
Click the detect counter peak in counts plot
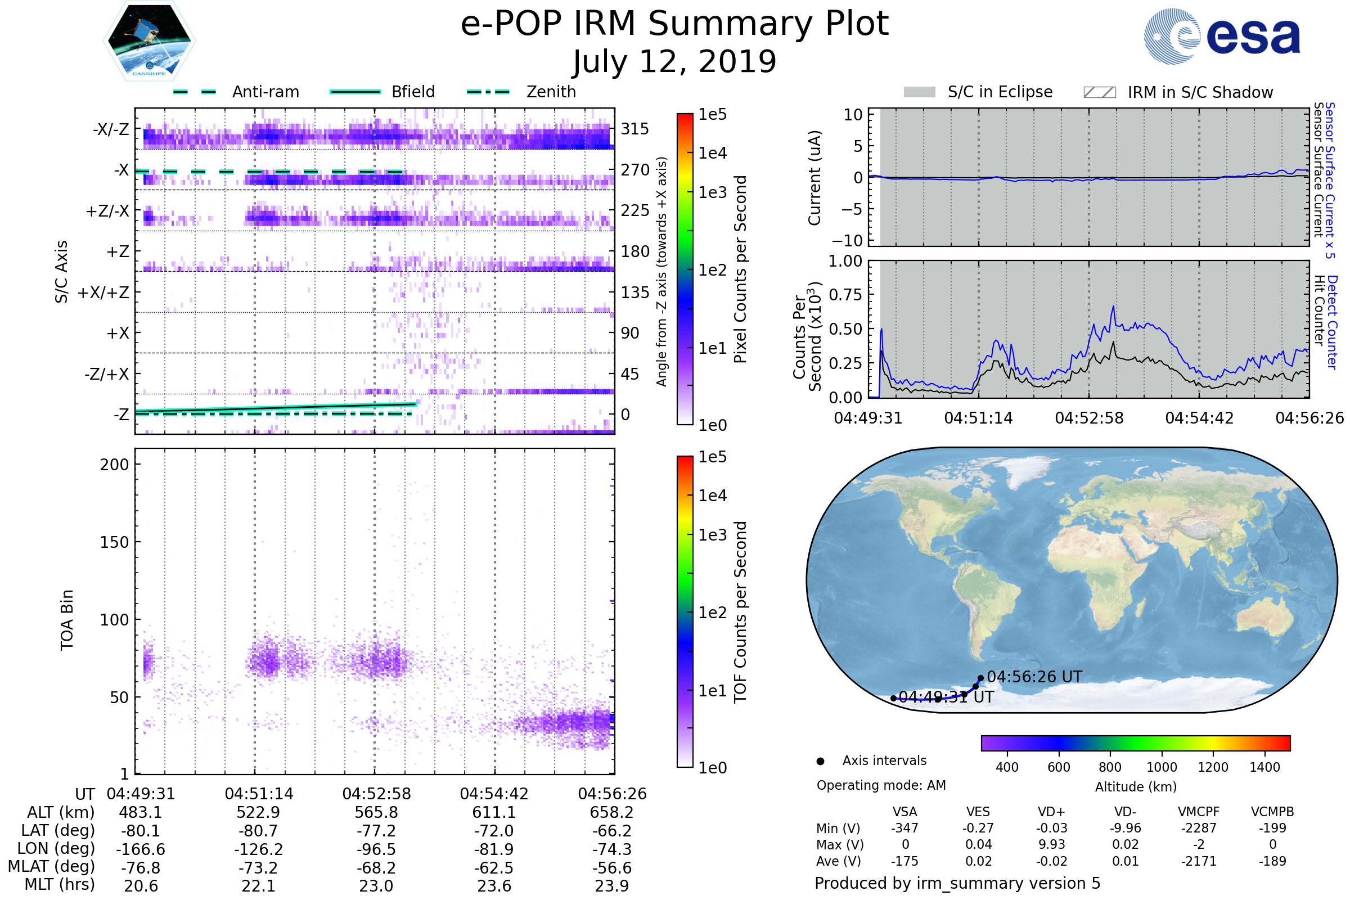tap(1113, 307)
